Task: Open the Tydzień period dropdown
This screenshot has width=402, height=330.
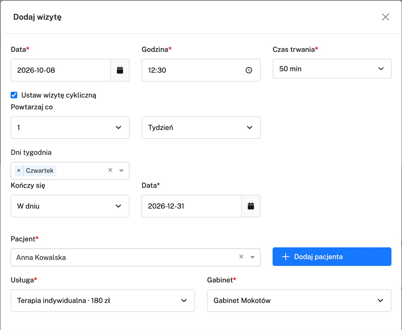Action: coord(201,127)
